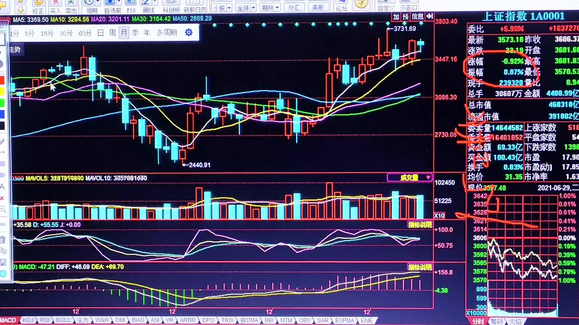The width and height of the screenshot is (579, 325).
Task: Switch chart to 日 daily period
Action: (x=101, y=32)
